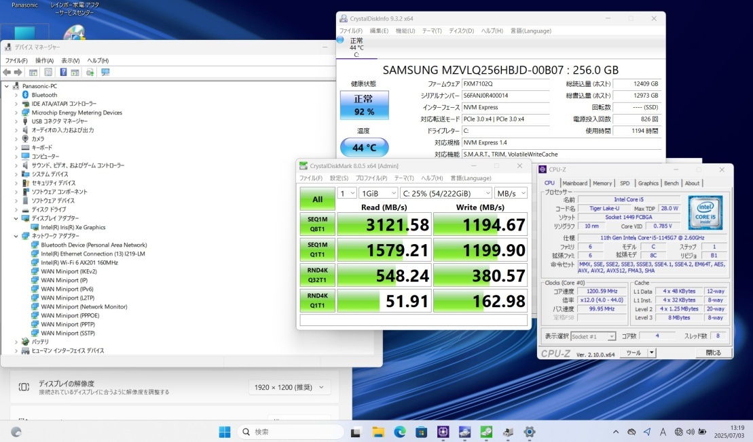This screenshot has height=442, width=753.
Task: Open the MB/s unit dropdown in CrystalDiskMark
Action: (x=511, y=193)
